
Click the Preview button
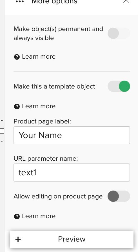(72, 240)
